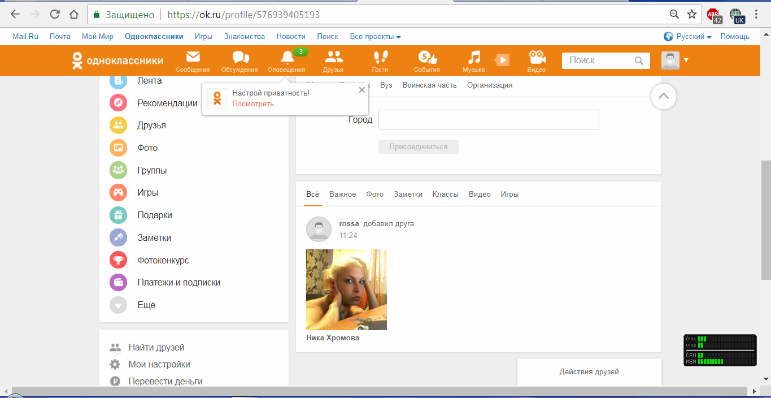The image size is (771, 398).
Task: Open profile avatar dropdown arrow
Action: pyautogui.click(x=686, y=60)
